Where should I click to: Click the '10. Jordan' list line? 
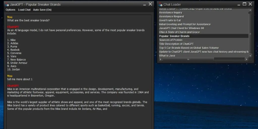[14, 70]
